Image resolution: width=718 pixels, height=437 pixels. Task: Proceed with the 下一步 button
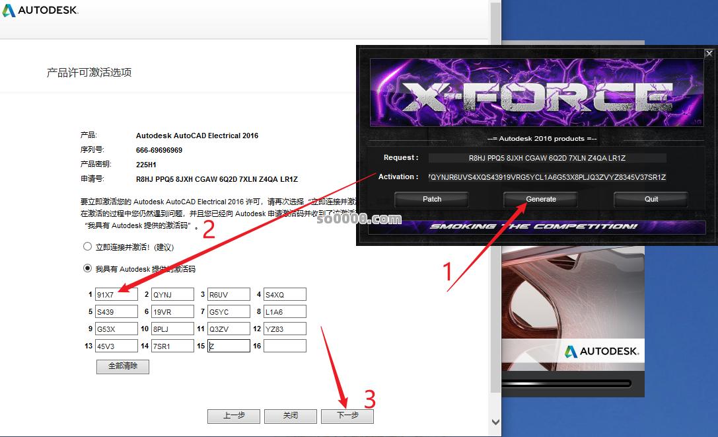[347, 416]
